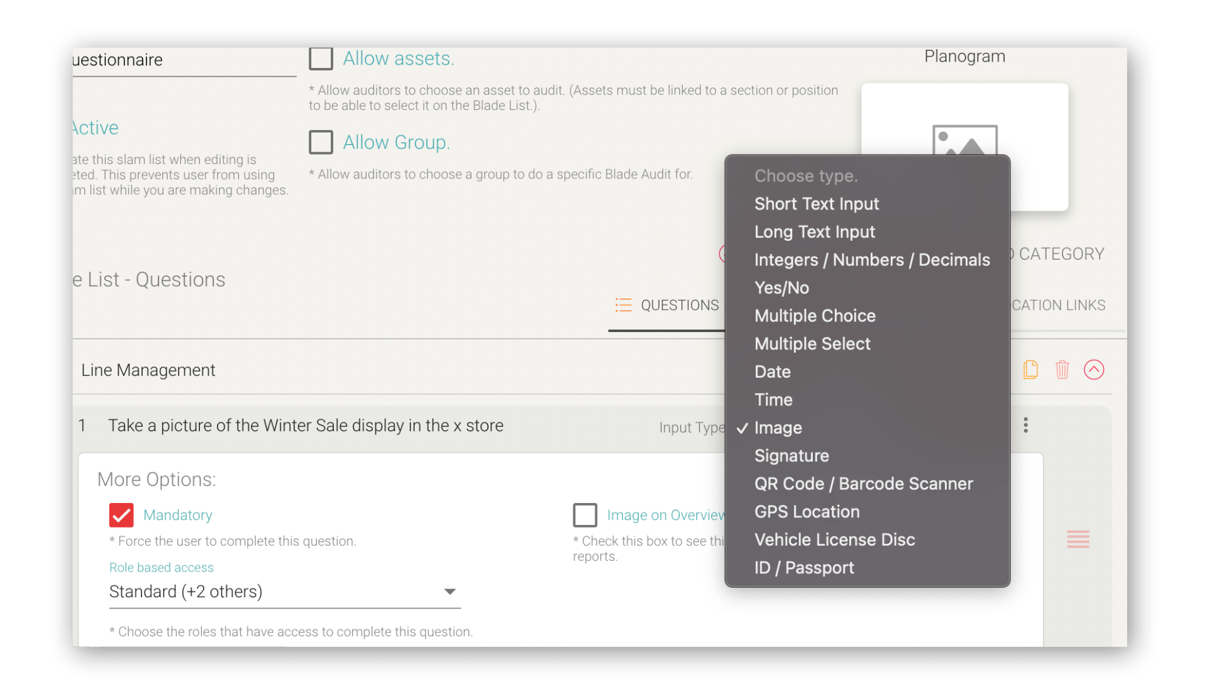The height and width of the screenshot is (679, 1207).
Task: Choose Short Text Input type
Action: pos(816,204)
